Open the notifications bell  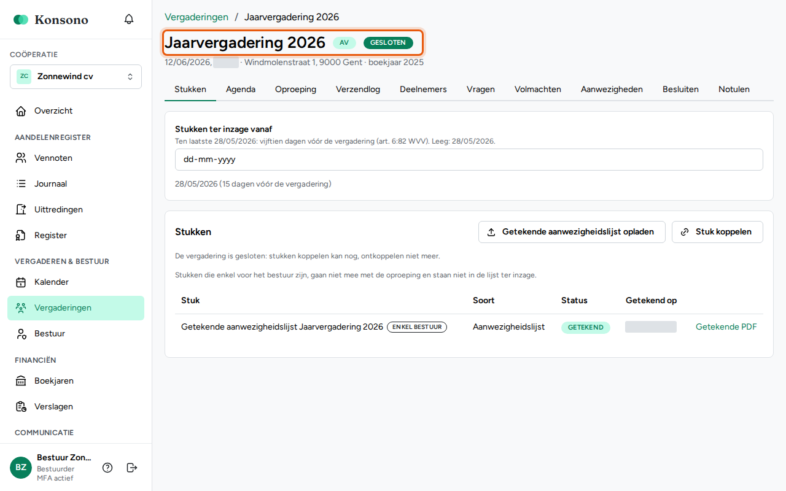pyautogui.click(x=129, y=20)
